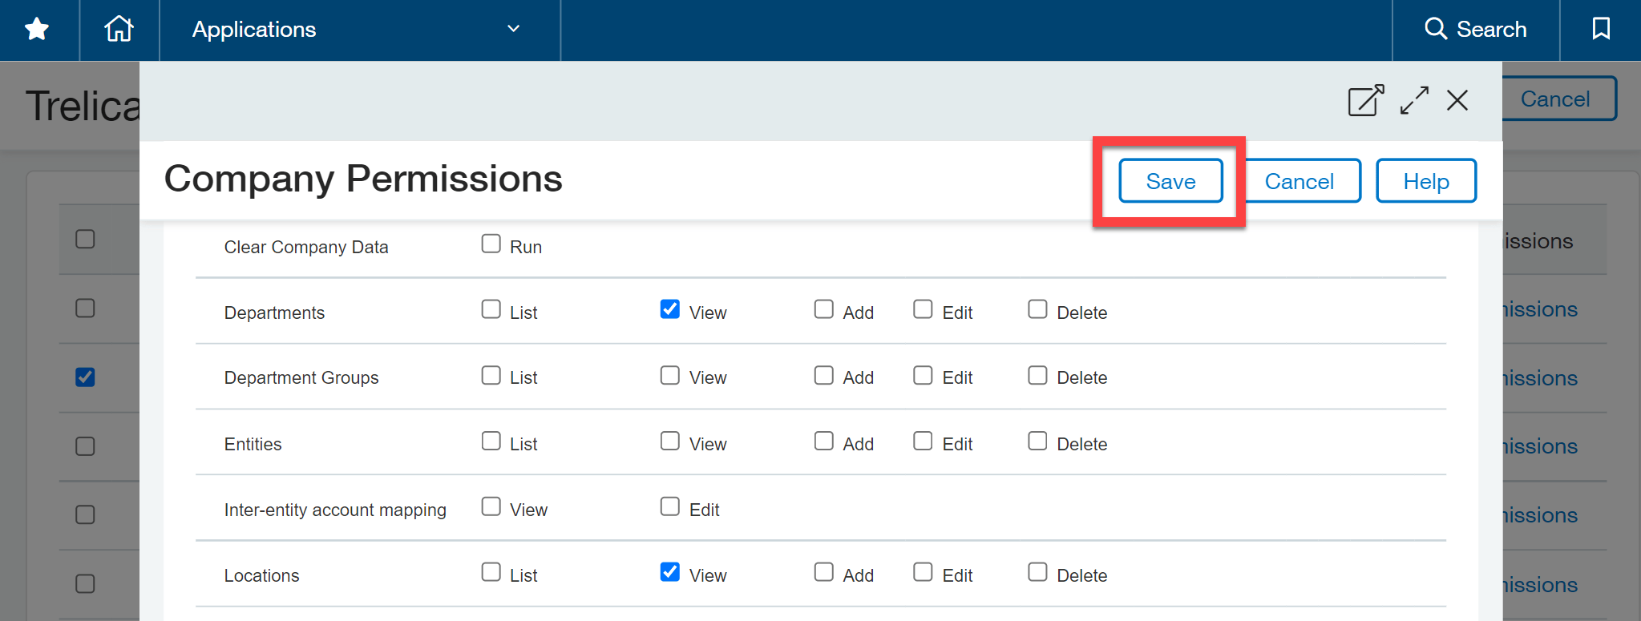1641x621 pixels.
Task: Check Add for Locations
Action: (x=824, y=572)
